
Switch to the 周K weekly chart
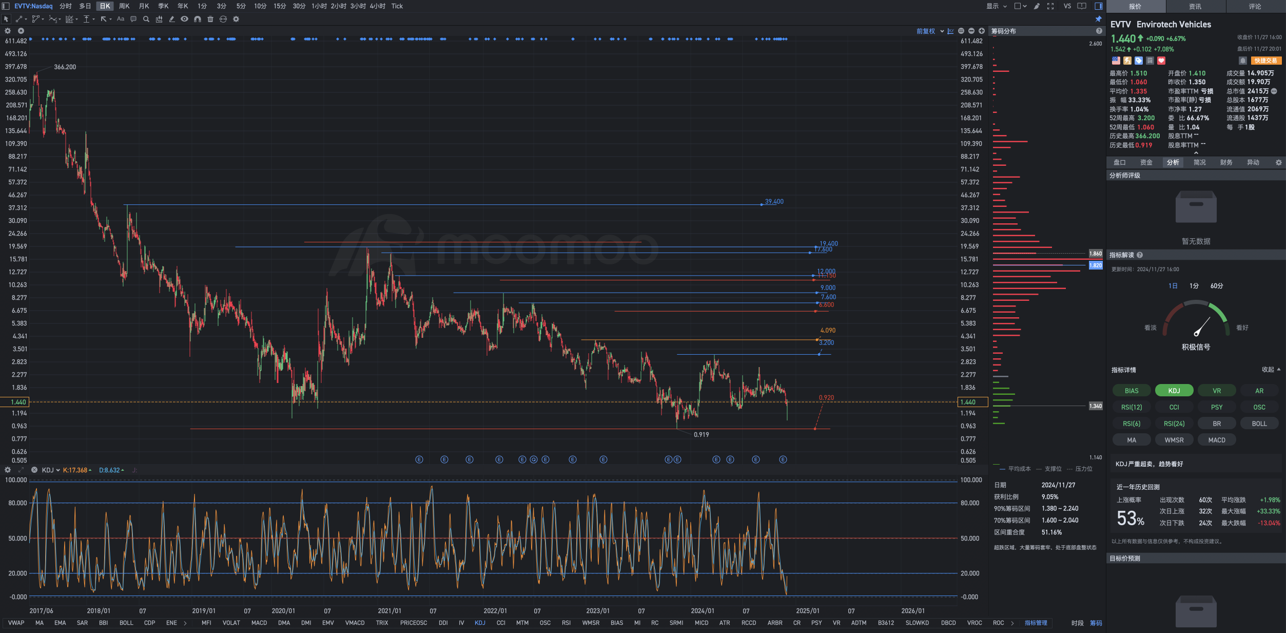[124, 6]
